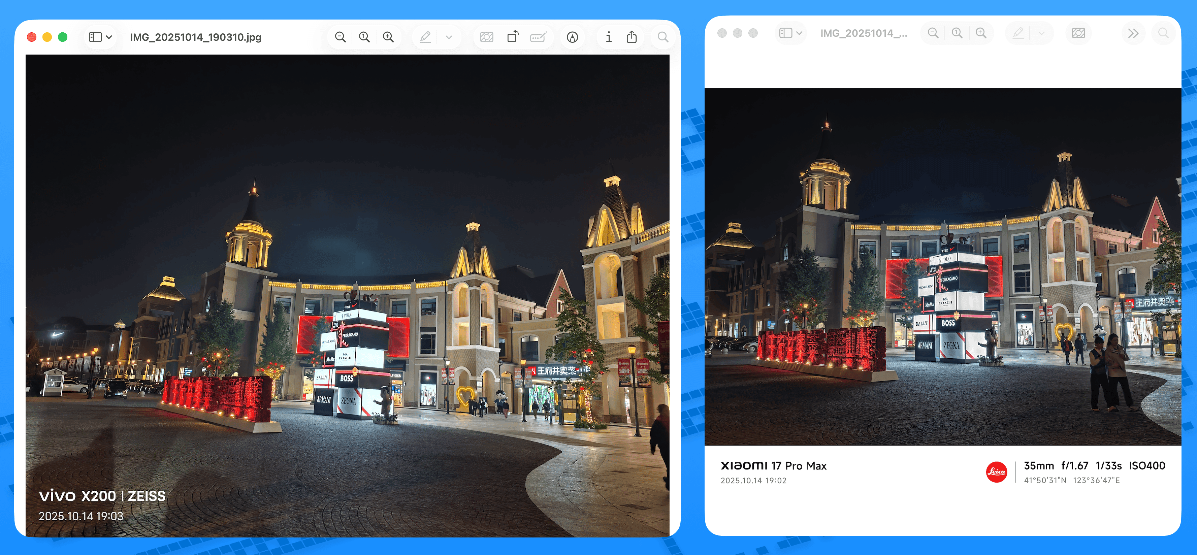Expand highlight color dropdown arrow in left window
Viewport: 1197px width, 555px height.
point(449,37)
